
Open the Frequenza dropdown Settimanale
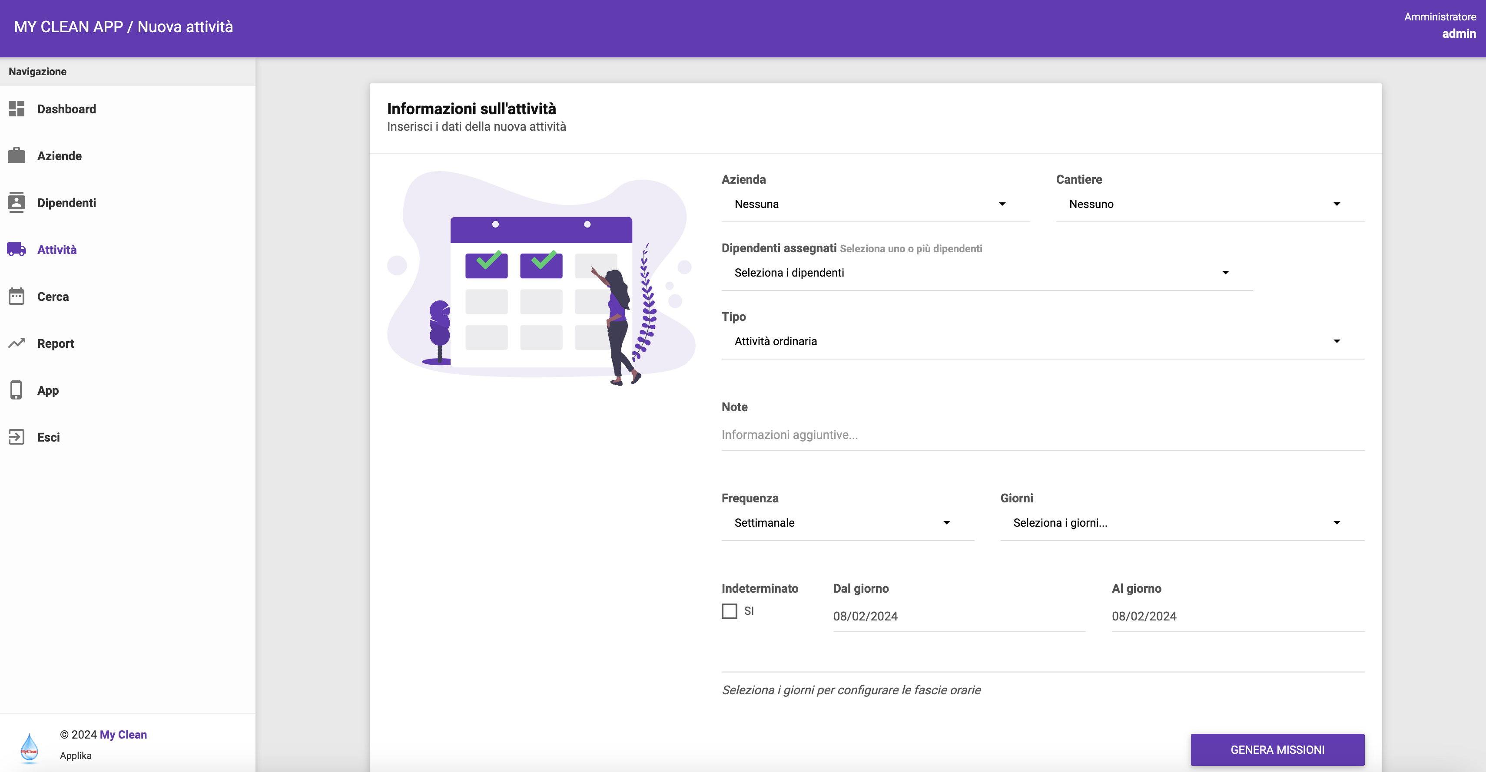click(847, 523)
